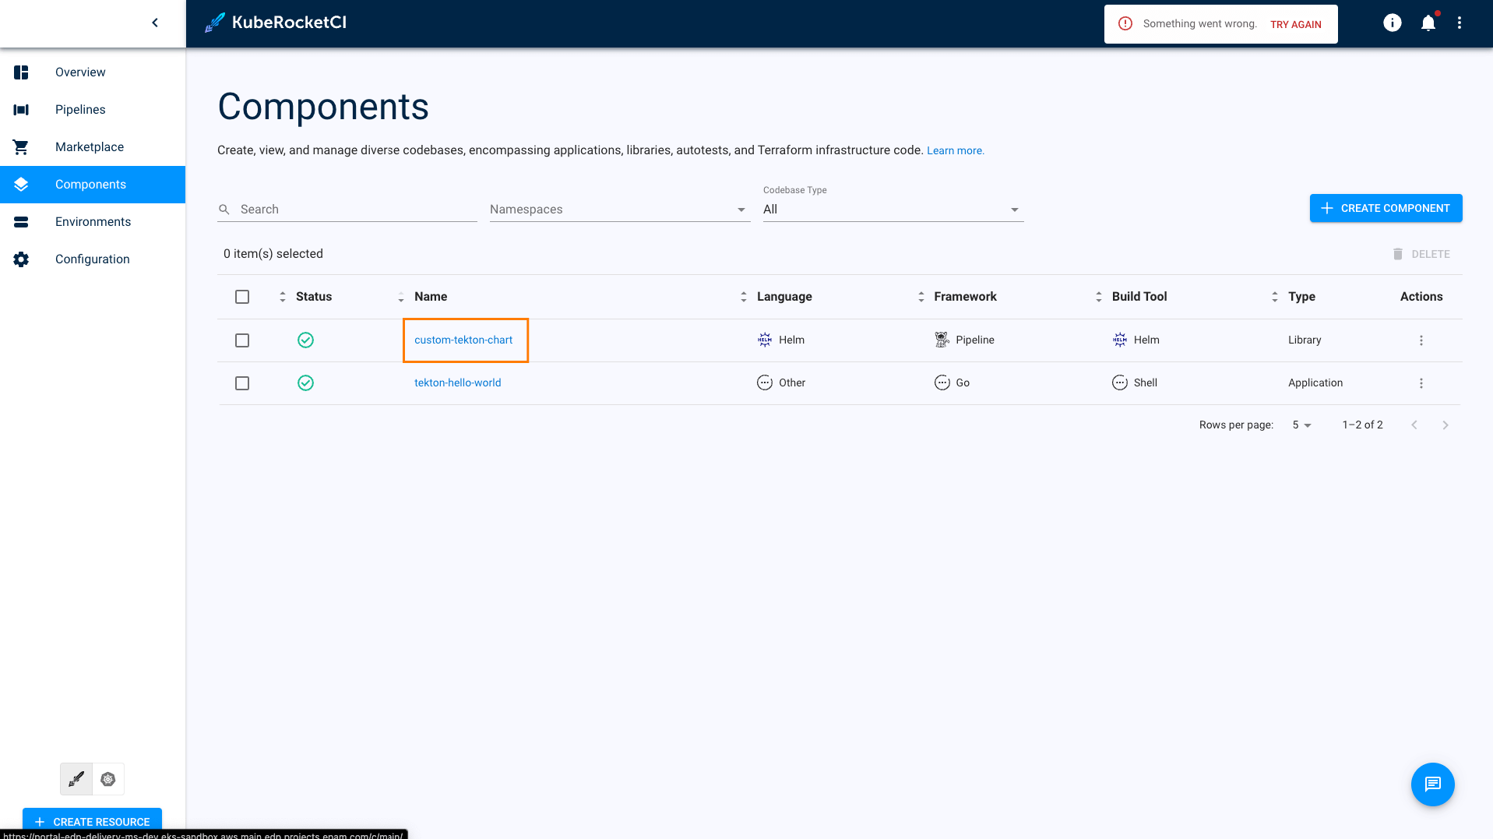Select Pipelines in the left navigation
This screenshot has height=839, width=1493.
(x=80, y=109)
